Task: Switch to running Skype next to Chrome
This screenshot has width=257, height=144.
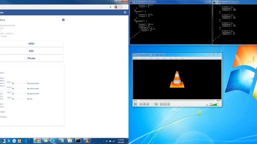Action: [x=54, y=140]
